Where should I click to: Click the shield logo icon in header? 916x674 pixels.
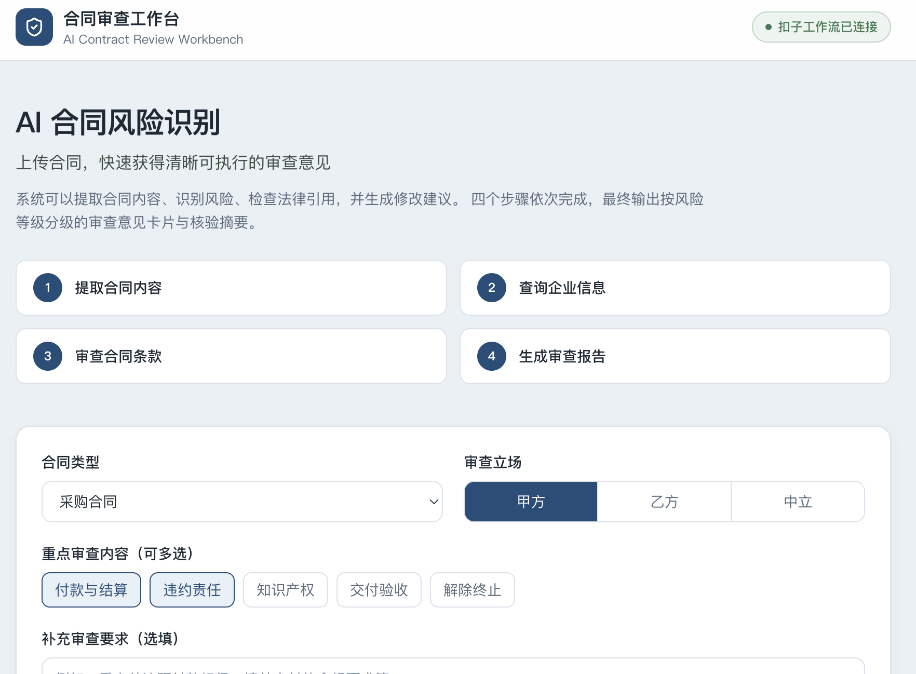(x=34, y=27)
